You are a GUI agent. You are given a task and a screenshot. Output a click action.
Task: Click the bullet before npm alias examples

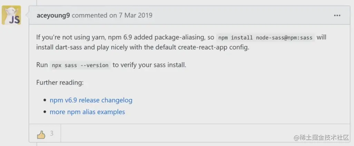click(x=45, y=112)
